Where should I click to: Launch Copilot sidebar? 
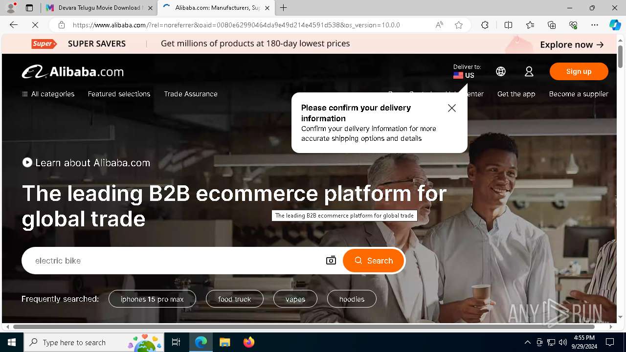point(615,25)
